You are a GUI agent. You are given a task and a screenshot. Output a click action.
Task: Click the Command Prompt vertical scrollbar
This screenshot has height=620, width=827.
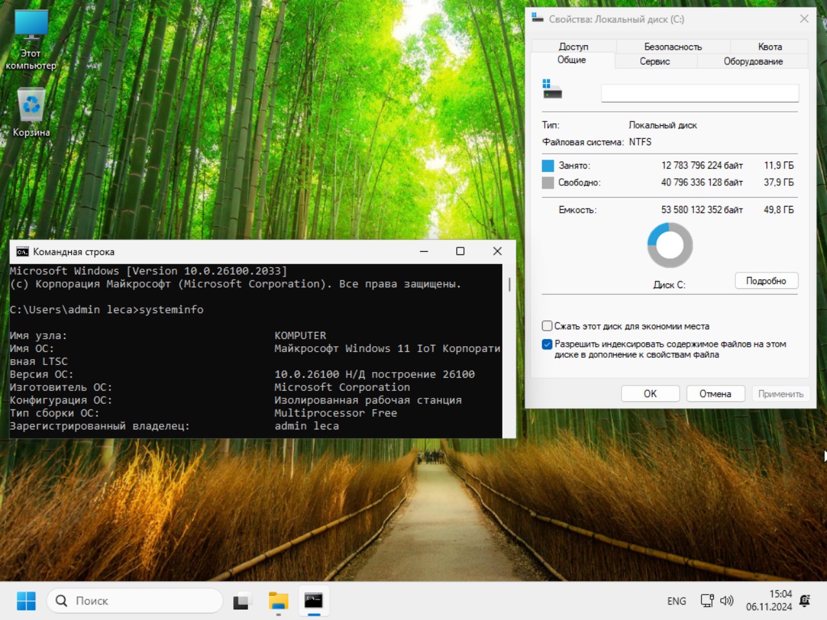tap(509, 285)
